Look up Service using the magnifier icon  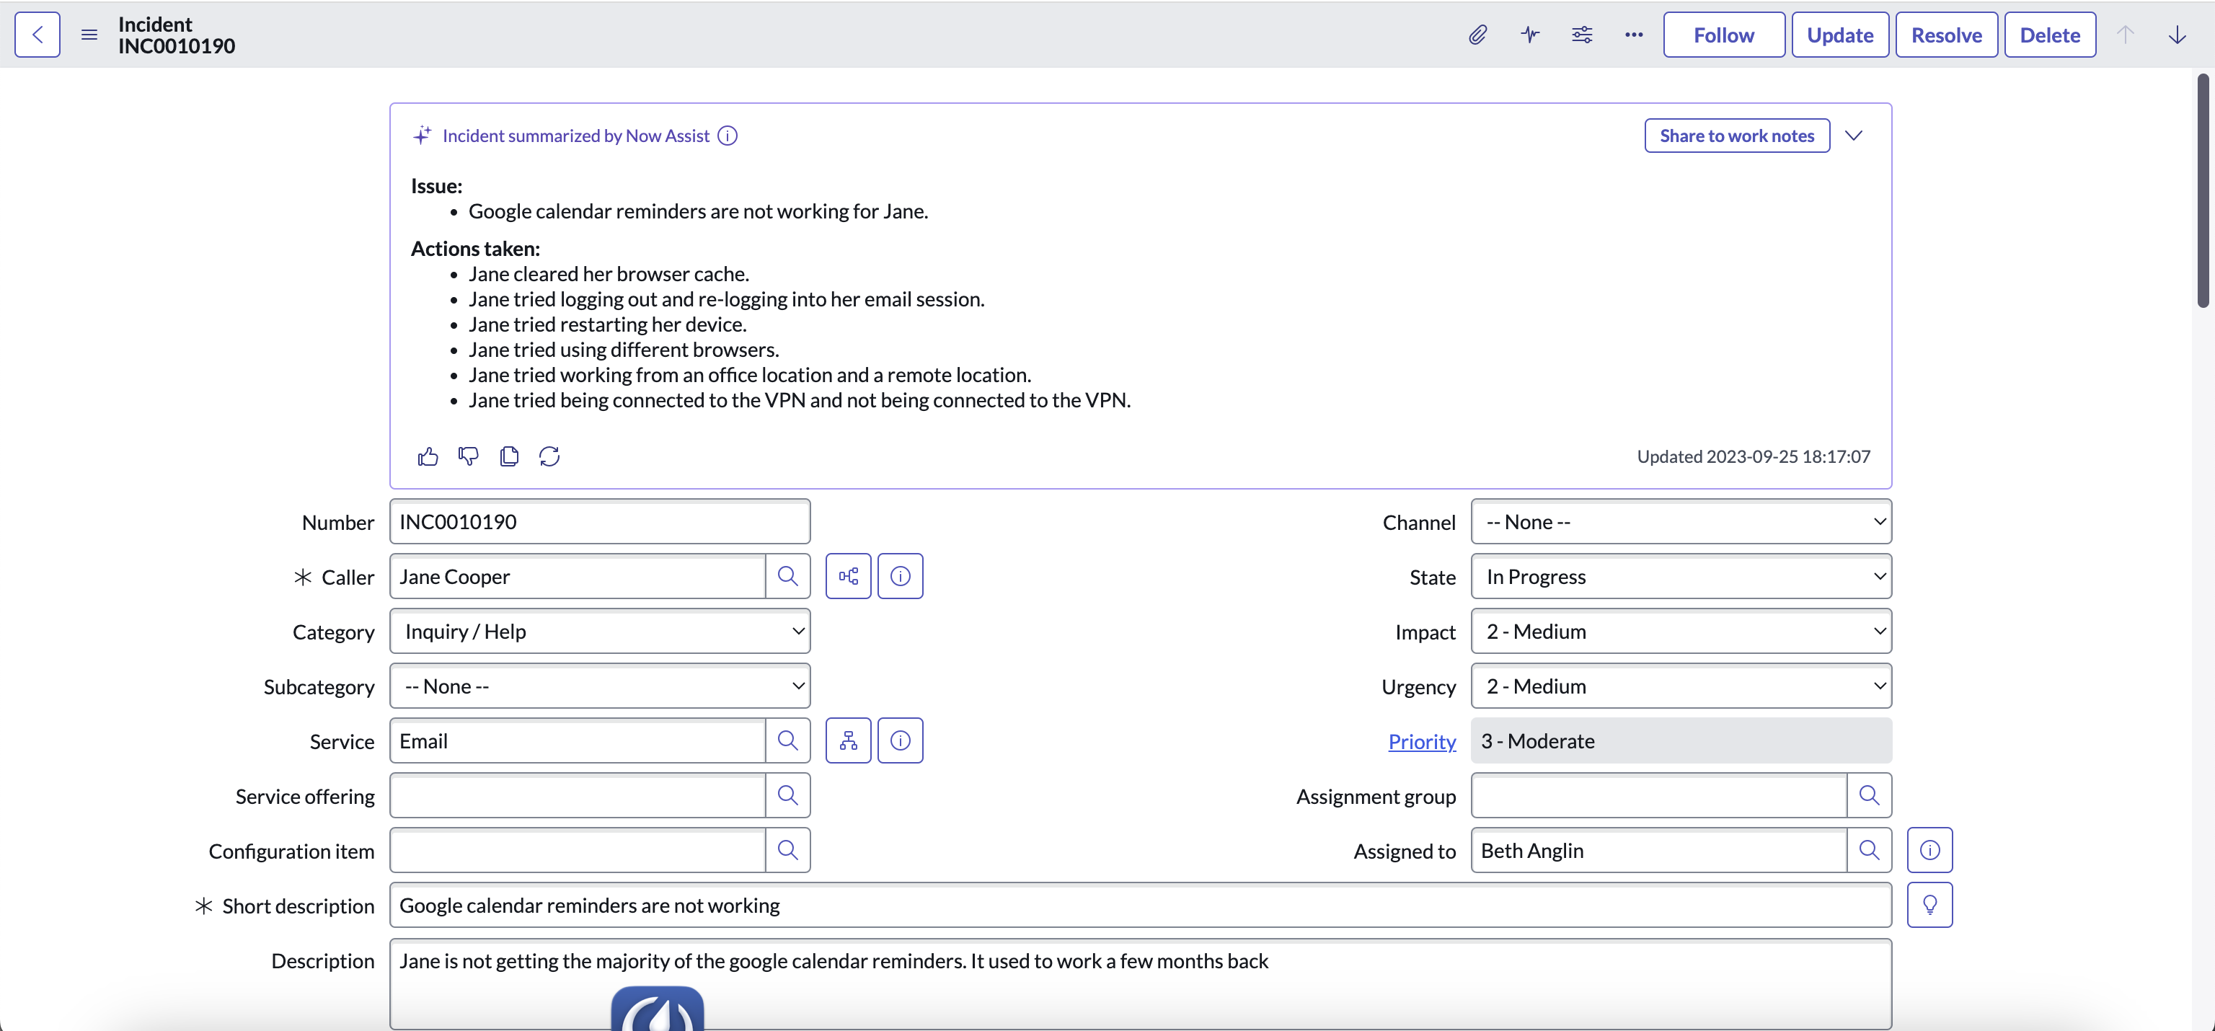point(787,740)
